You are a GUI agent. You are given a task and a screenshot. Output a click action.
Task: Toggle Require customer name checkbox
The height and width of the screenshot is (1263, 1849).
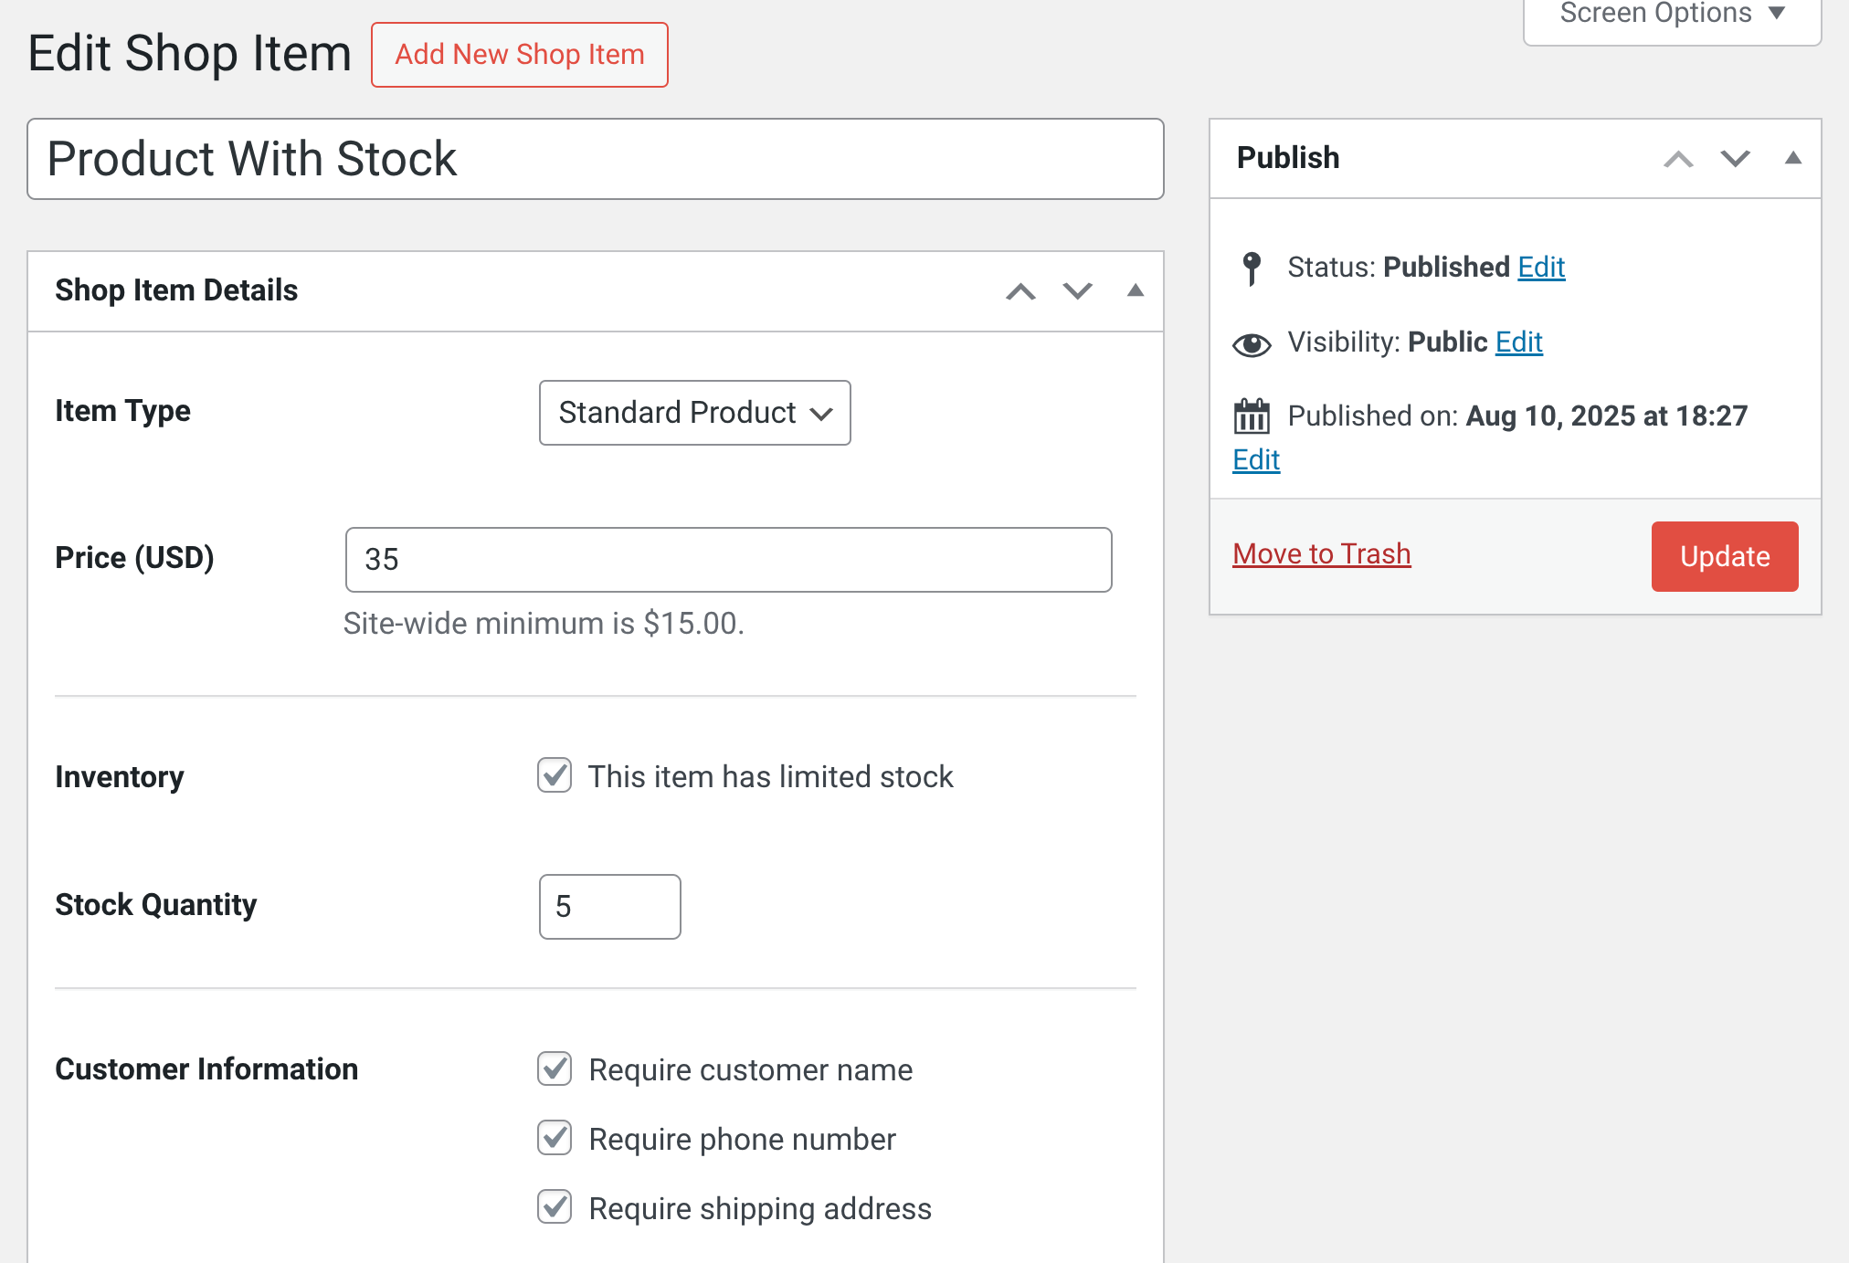click(555, 1068)
